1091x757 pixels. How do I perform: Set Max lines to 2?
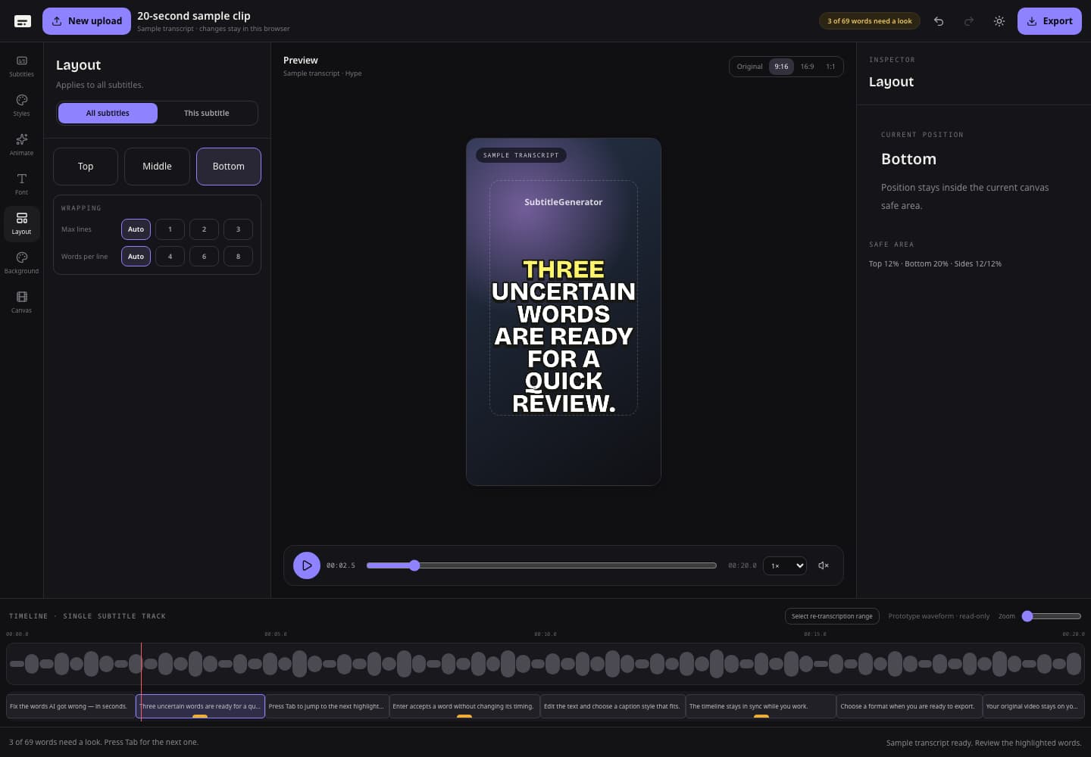[x=204, y=229]
